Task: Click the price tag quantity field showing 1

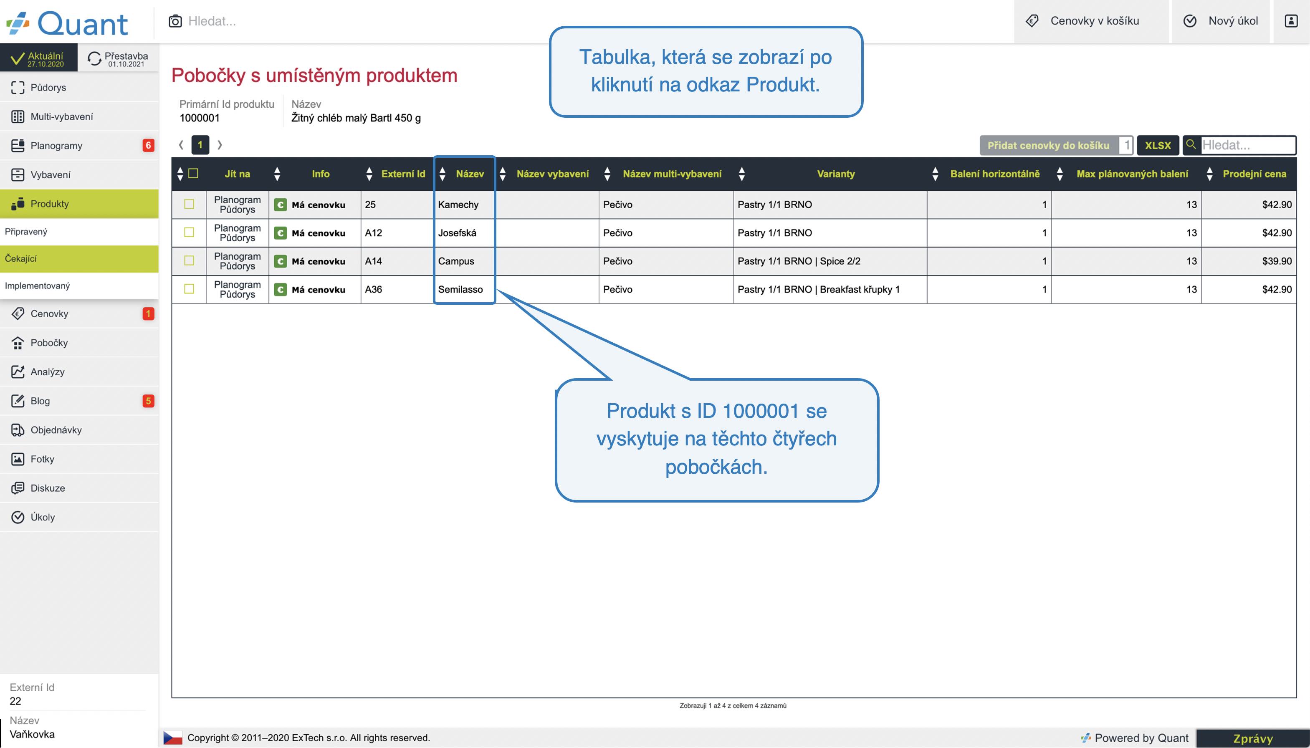Action: [x=1126, y=145]
